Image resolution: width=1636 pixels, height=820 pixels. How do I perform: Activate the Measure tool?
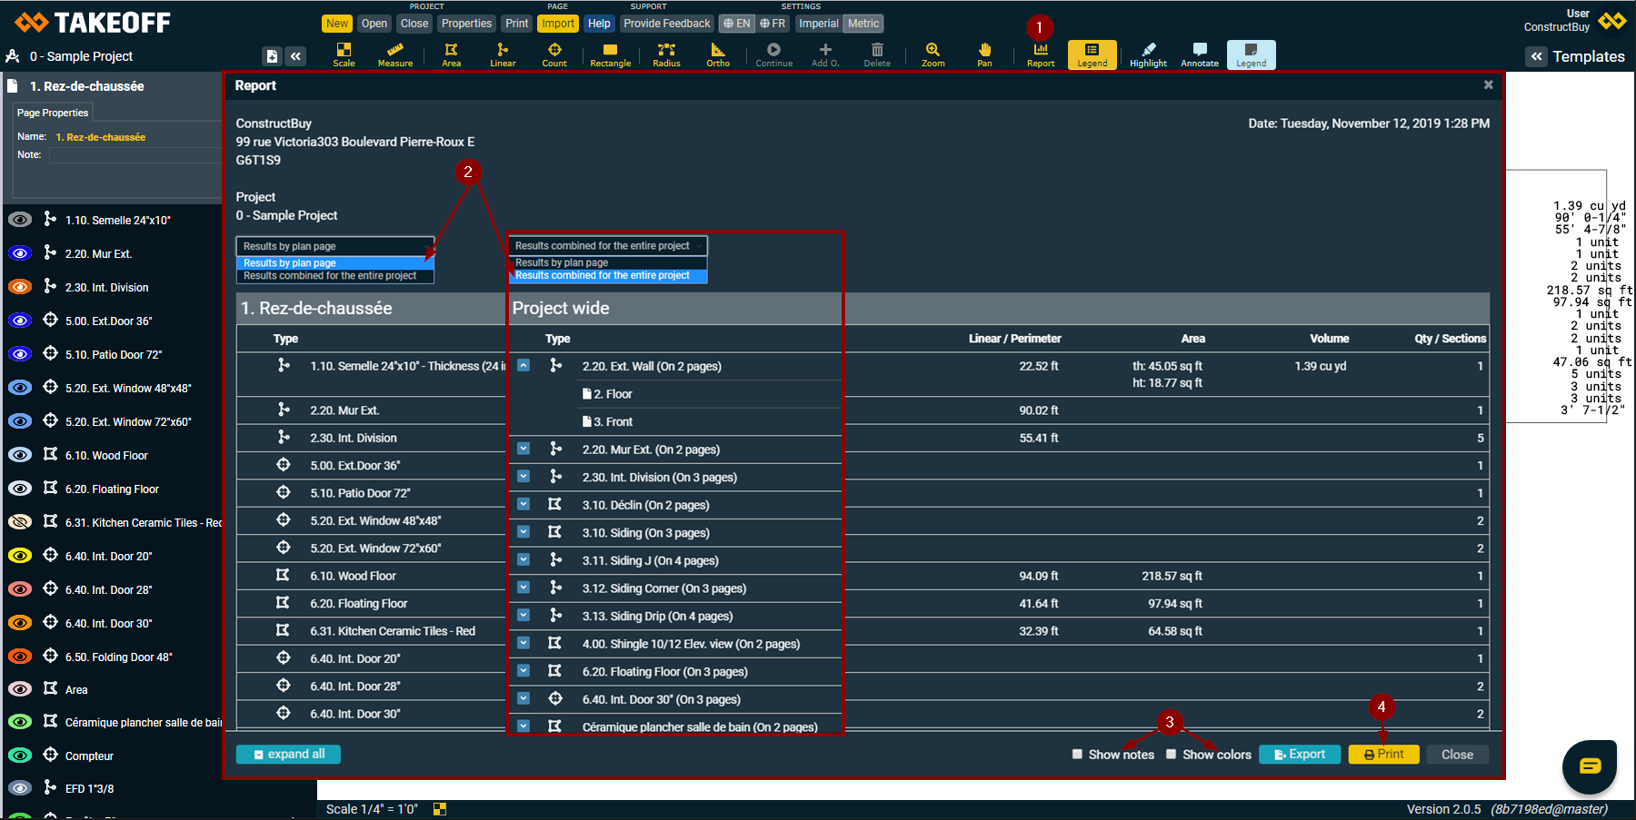click(395, 54)
